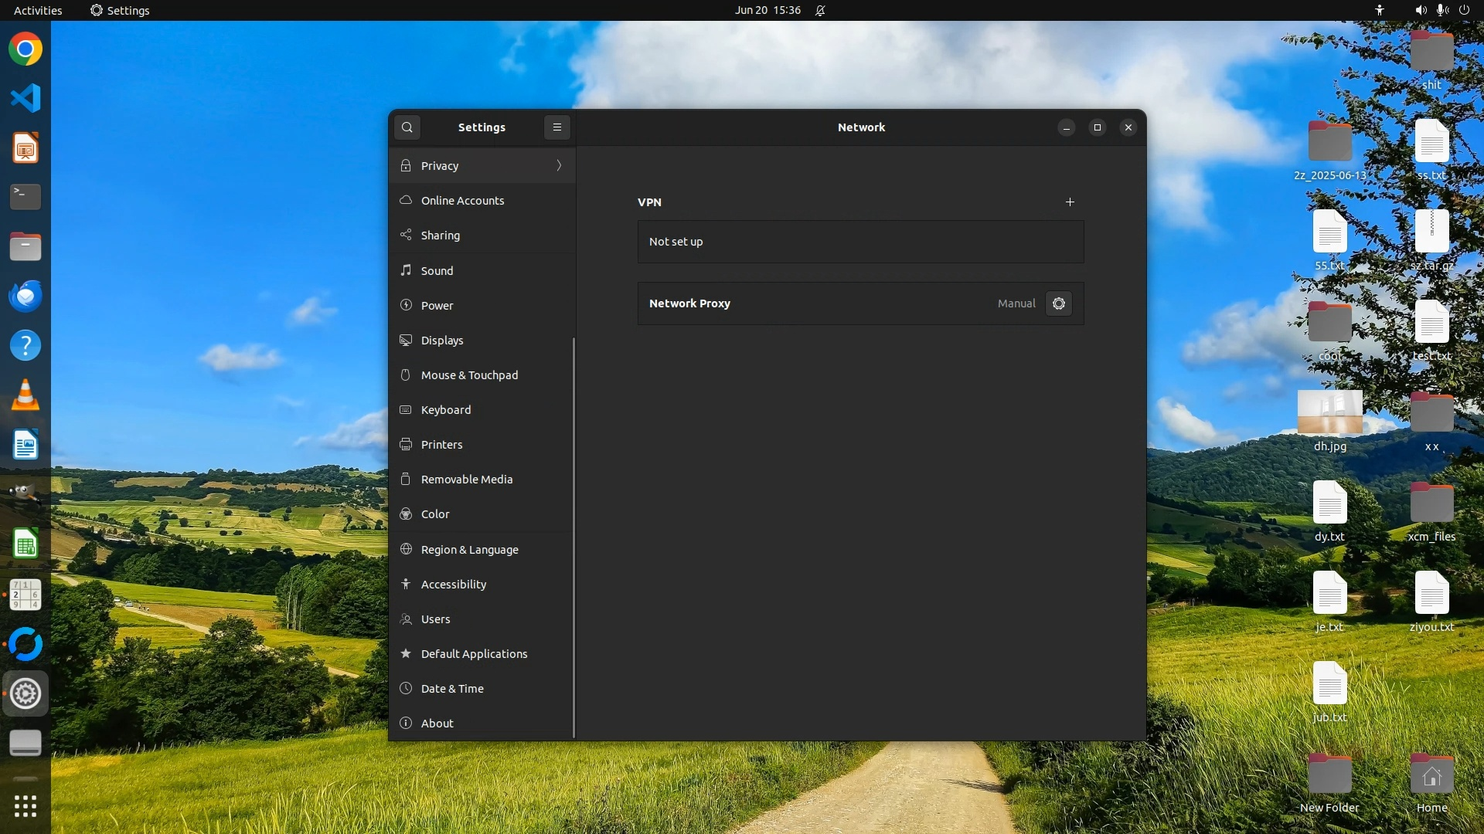Open Region & Language settings
The width and height of the screenshot is (1484, 834).
(x=469, y=550)
